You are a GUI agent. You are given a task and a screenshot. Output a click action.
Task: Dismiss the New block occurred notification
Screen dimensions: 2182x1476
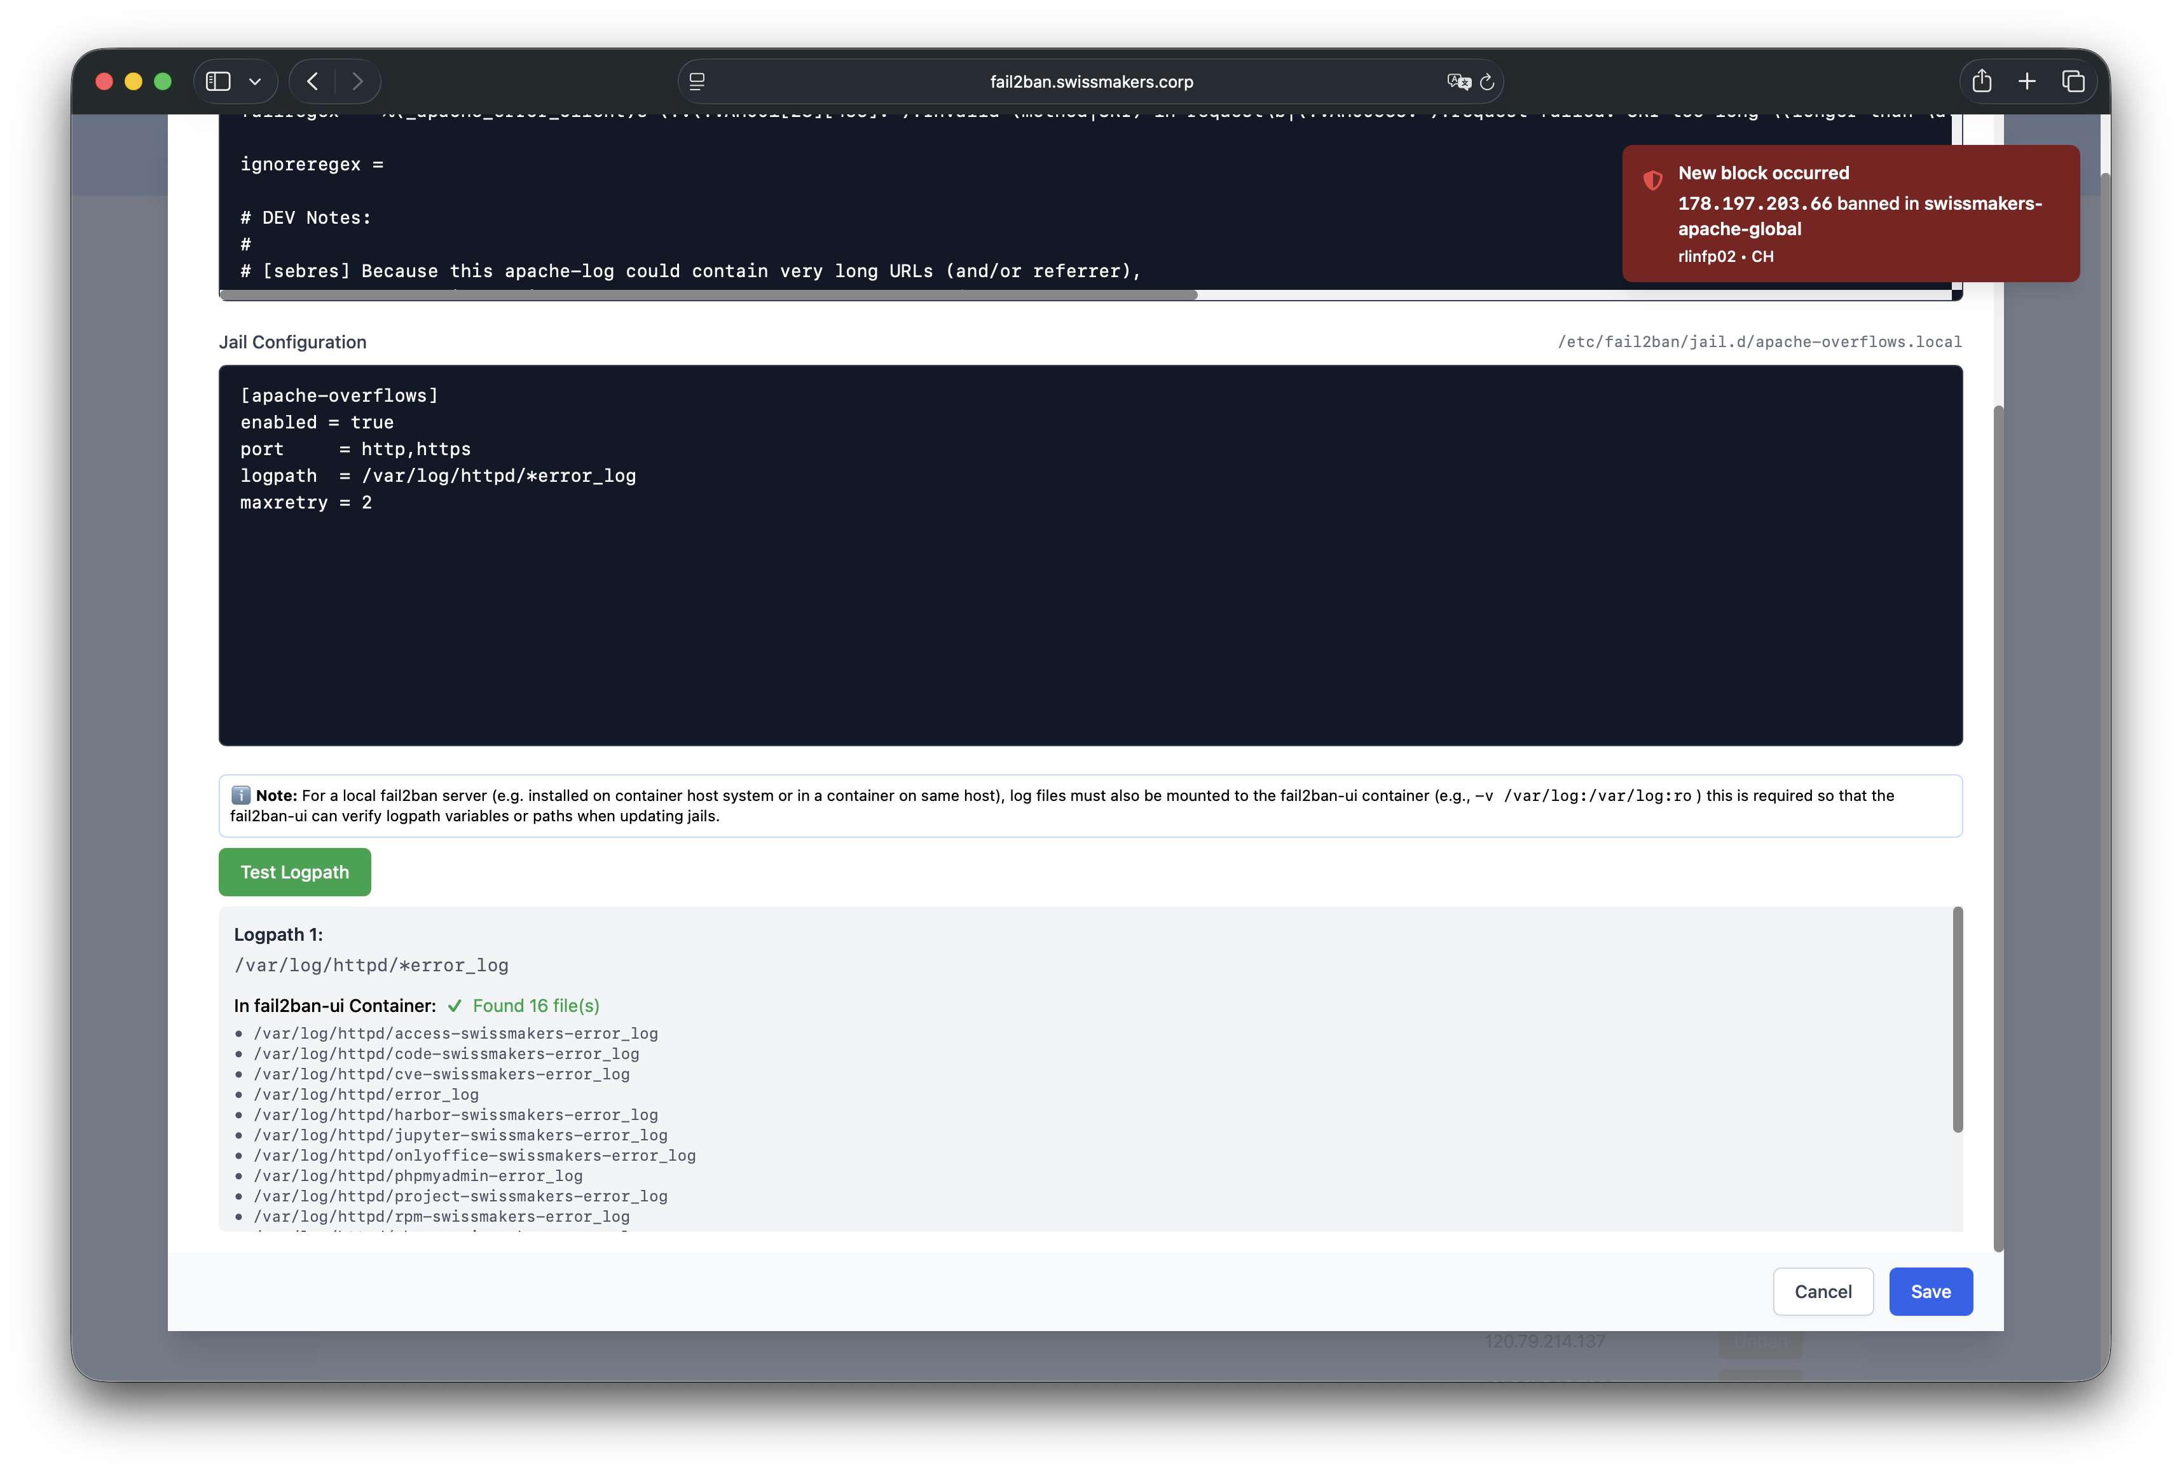[1851, 213]
